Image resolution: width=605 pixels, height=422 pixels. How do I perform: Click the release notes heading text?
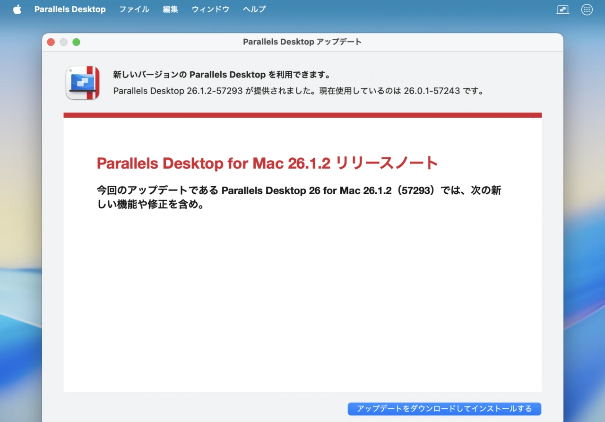click(x=267, y=163)
